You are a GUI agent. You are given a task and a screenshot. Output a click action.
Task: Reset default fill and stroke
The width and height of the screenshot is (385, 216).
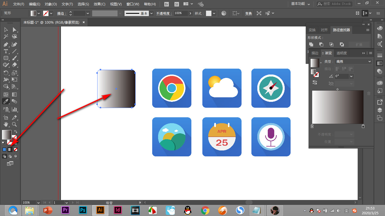pos(3,143)
